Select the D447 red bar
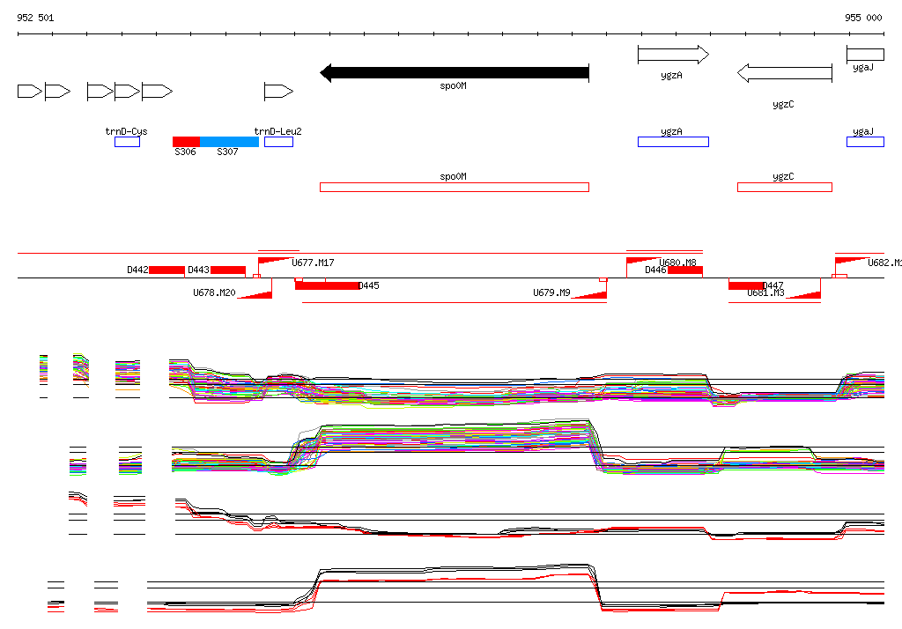The image size is (902, 629). pos(746,285)
